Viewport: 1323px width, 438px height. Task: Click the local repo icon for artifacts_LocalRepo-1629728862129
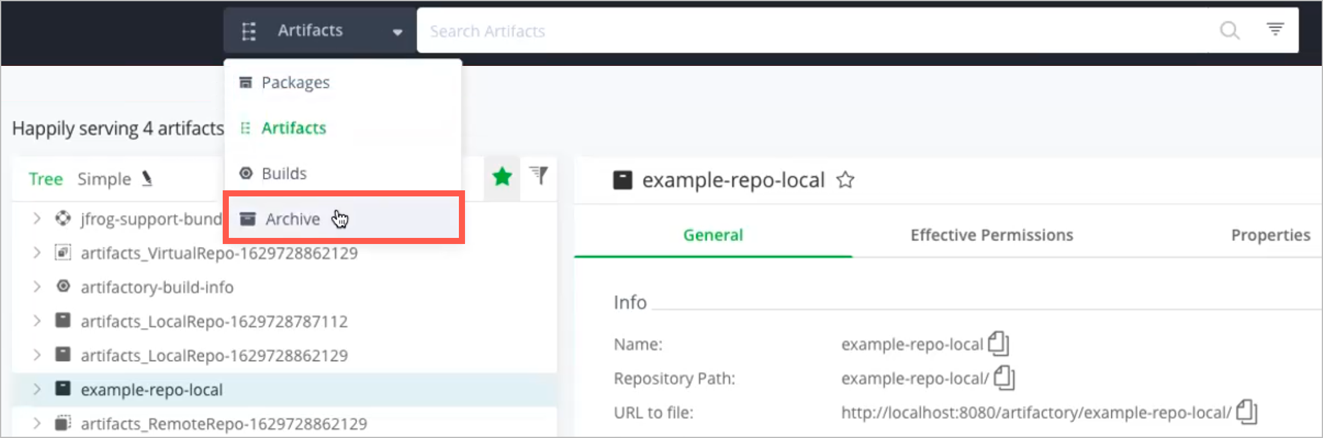(63, 354)
